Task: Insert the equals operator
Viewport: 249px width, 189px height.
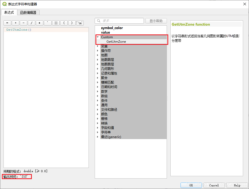Action: click(x=7, y=23)
